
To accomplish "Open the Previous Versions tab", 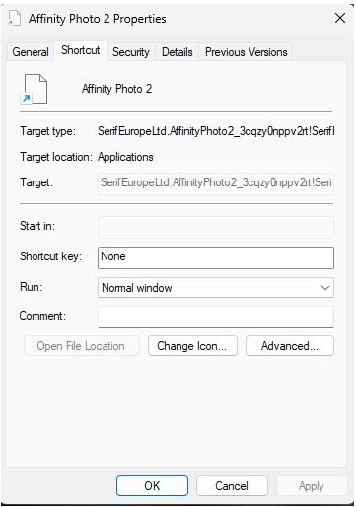I will click(246, 52).
